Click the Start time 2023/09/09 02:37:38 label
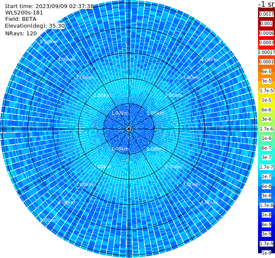The image size is (275, 258). coord(49,6)
